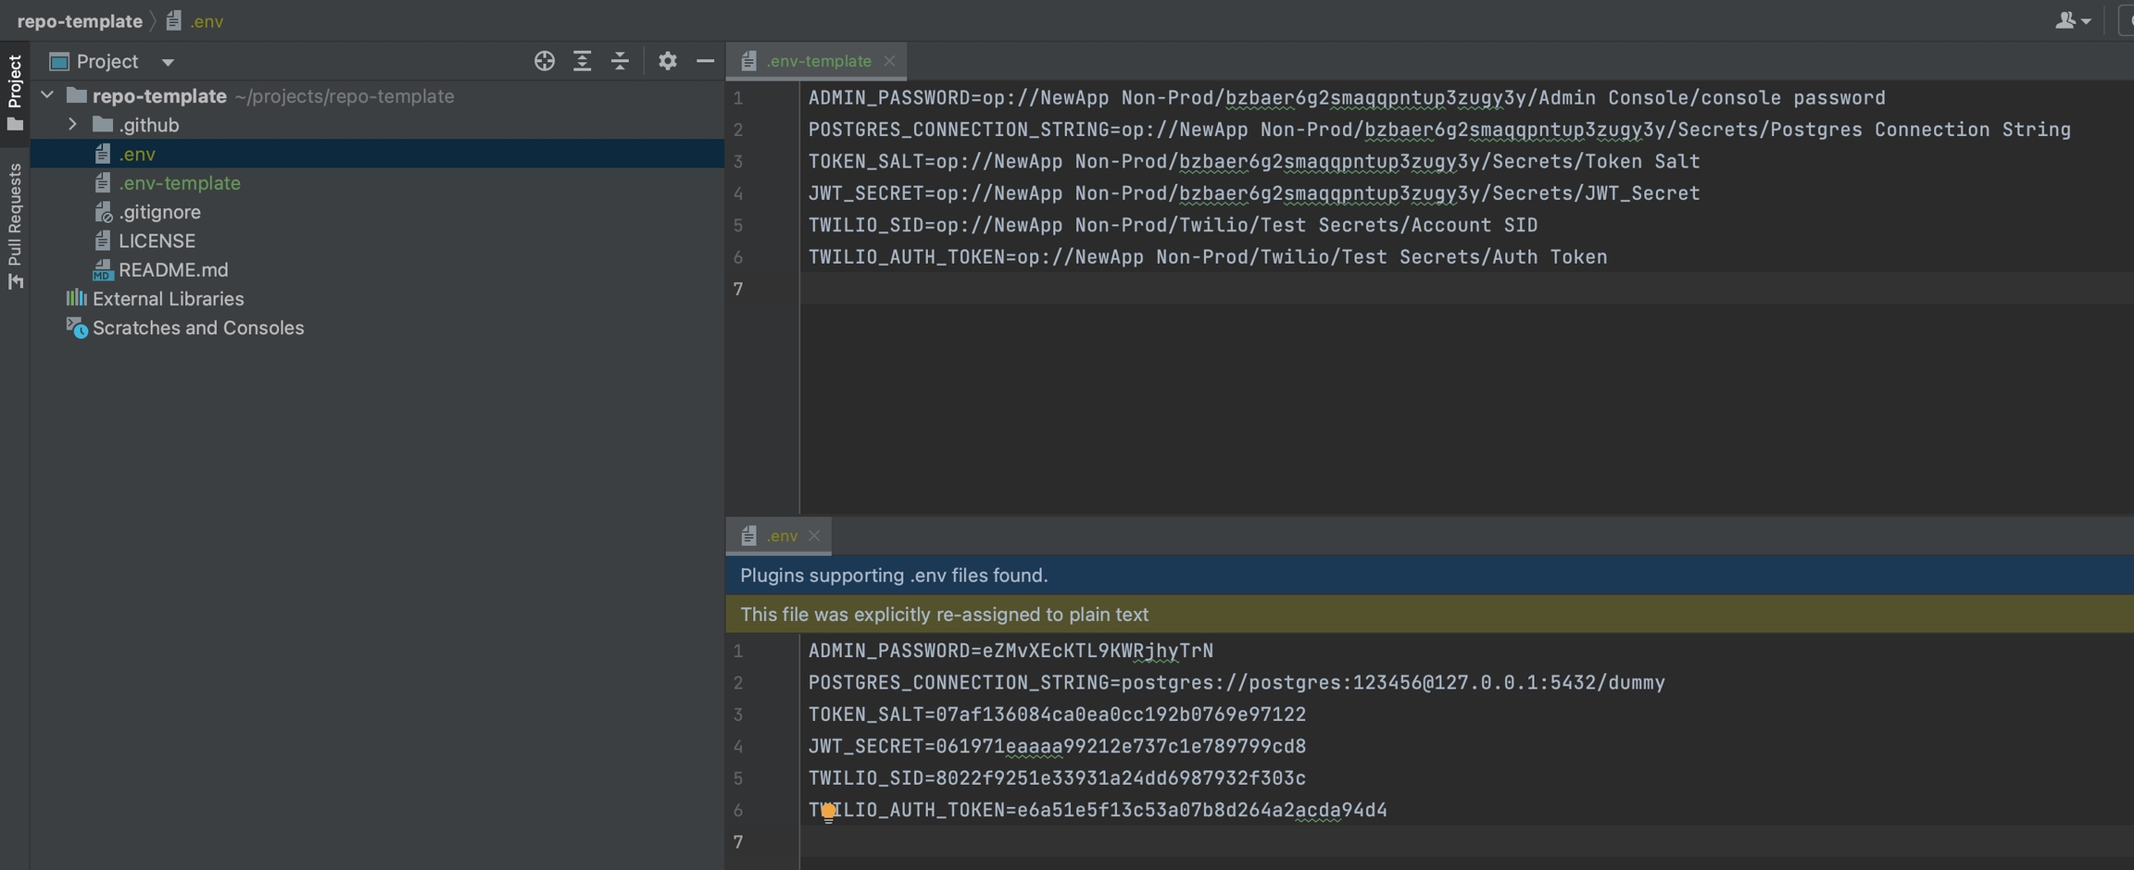Close the .env-template tab

pyautogui.click(x=889, y=61)
